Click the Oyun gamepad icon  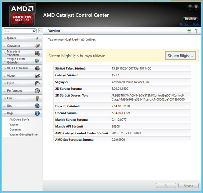37,83
